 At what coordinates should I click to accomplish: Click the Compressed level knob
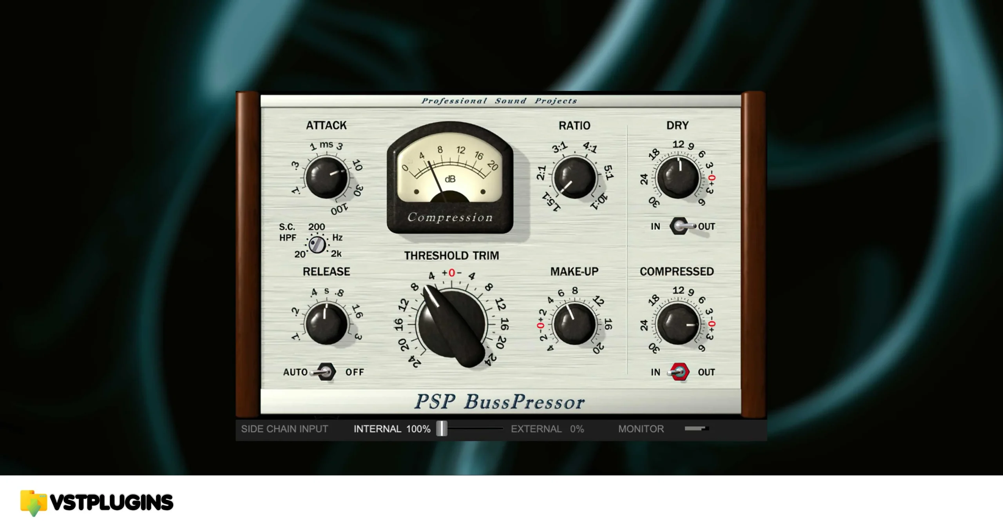[x=678, y=323]
